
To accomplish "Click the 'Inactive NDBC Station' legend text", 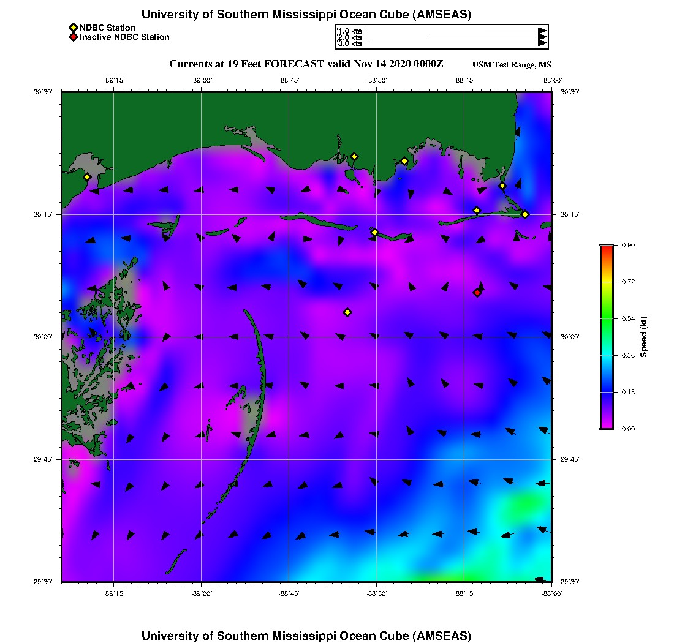I will point(124,37).
